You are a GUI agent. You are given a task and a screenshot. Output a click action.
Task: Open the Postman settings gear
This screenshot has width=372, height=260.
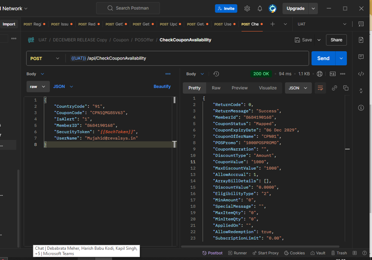tap(247, 8)
